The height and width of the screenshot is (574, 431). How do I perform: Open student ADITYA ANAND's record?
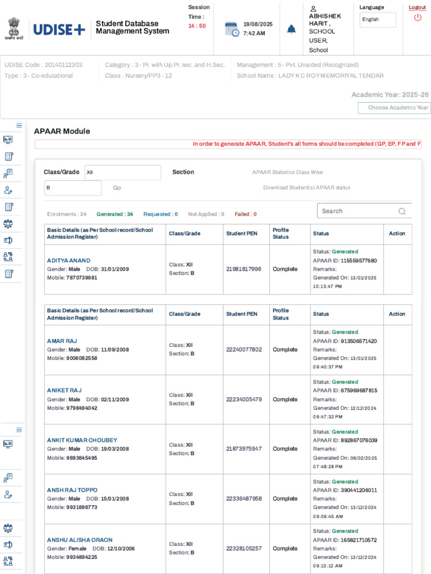click(68, 261)
